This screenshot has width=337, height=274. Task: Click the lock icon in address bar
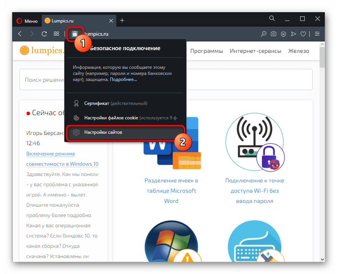click(75, 34)
